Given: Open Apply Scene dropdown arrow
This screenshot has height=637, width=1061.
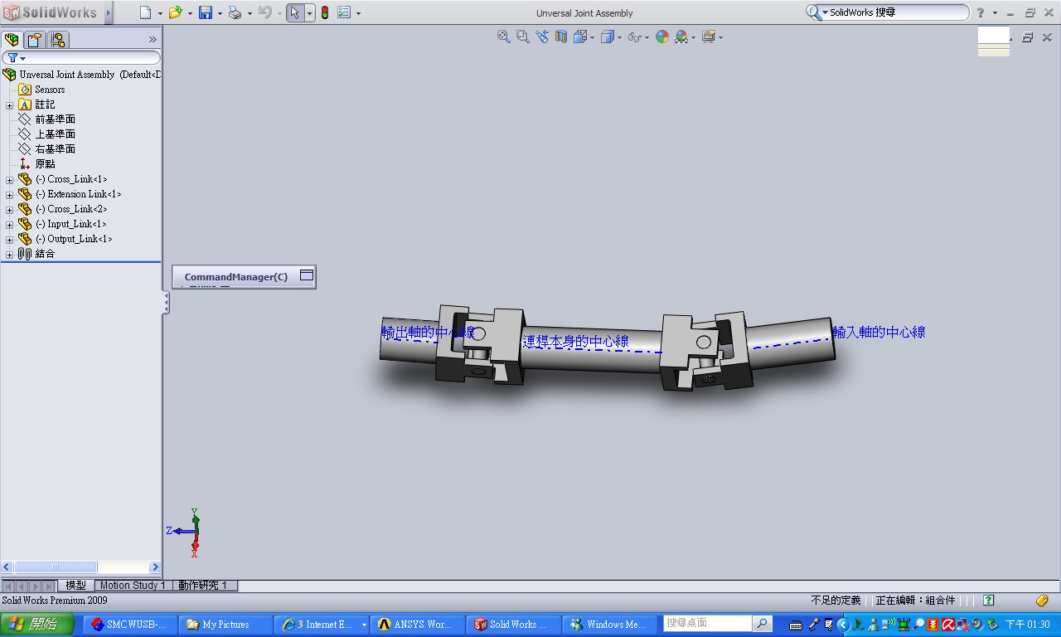Looking at the screenshot, I should pyautogui.click(x=693, y=37).
